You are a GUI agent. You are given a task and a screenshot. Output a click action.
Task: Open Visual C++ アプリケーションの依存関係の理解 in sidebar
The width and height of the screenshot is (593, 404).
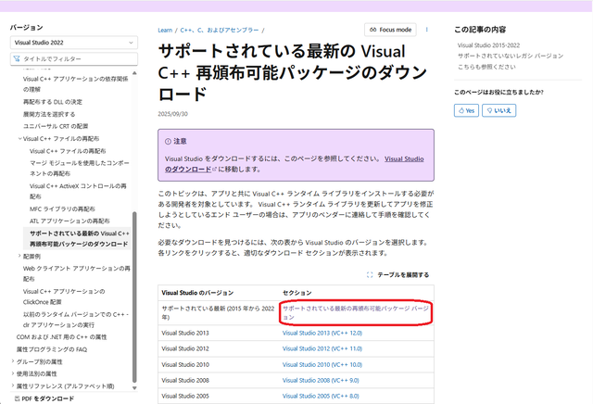[x=76, y=84]
